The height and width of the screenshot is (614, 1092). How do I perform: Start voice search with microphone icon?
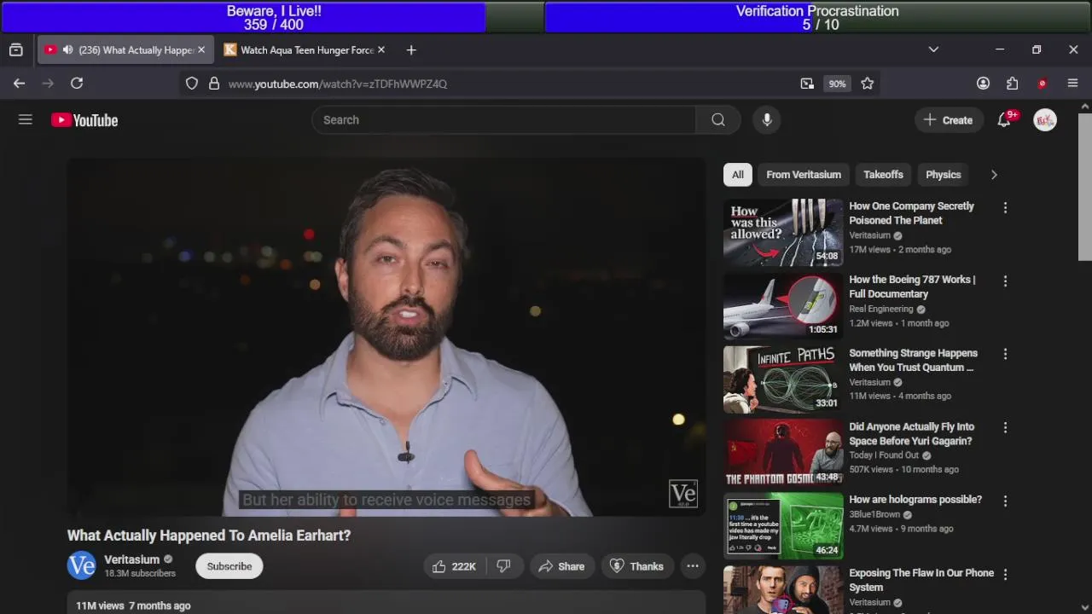767,120
